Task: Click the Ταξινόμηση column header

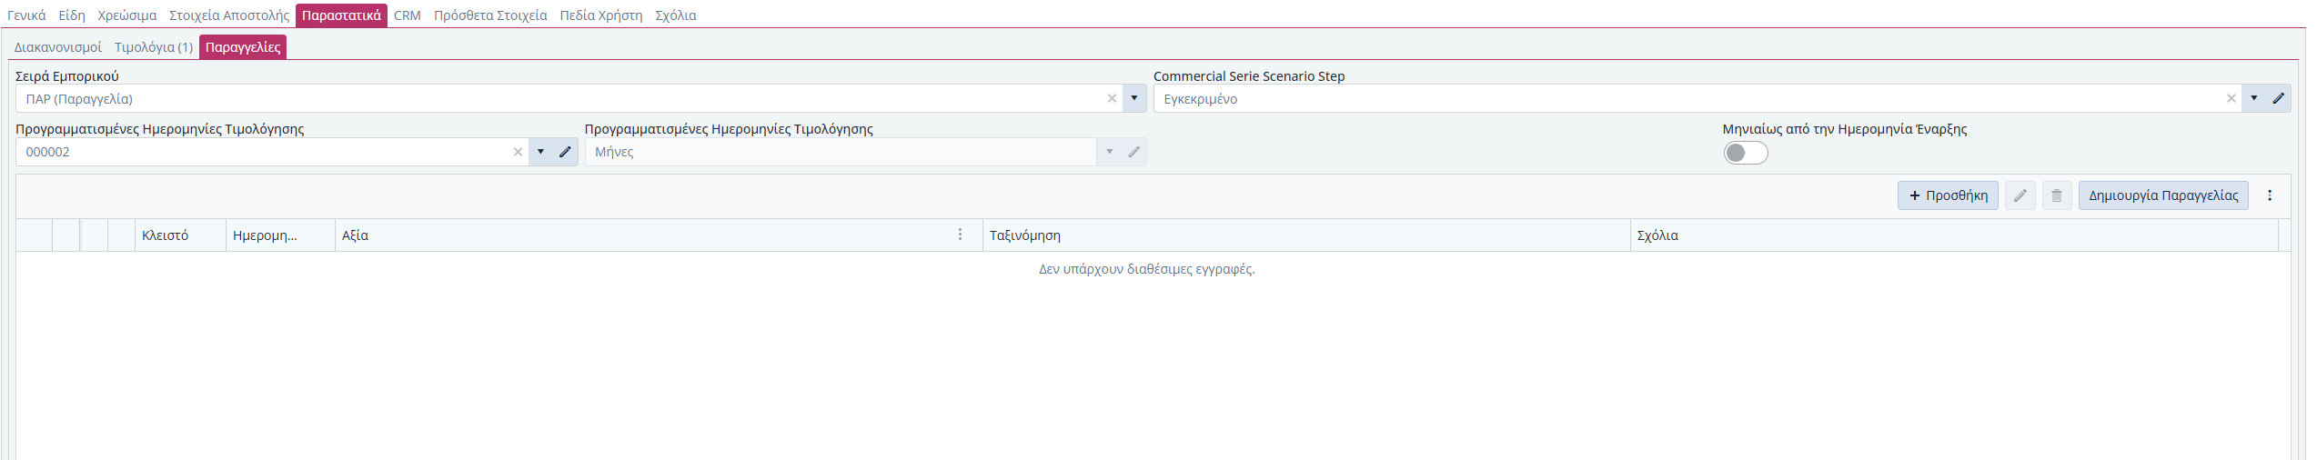Action: [x=1025, y=235]
